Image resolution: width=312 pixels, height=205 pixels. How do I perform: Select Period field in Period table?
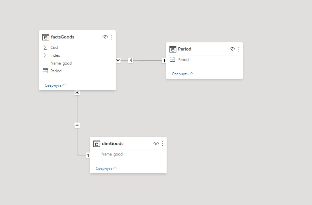click(205, 60)
